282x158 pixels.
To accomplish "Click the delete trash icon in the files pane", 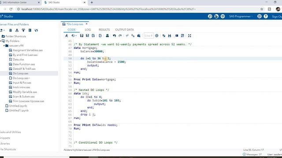I will (x=11, y=30).
